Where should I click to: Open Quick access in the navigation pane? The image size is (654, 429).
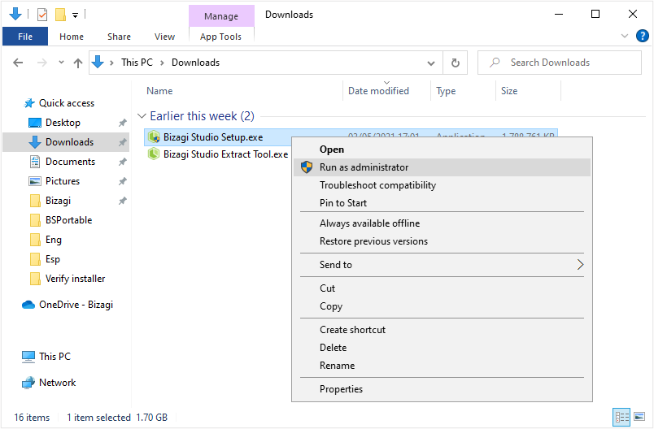click(x=67, y=103)
